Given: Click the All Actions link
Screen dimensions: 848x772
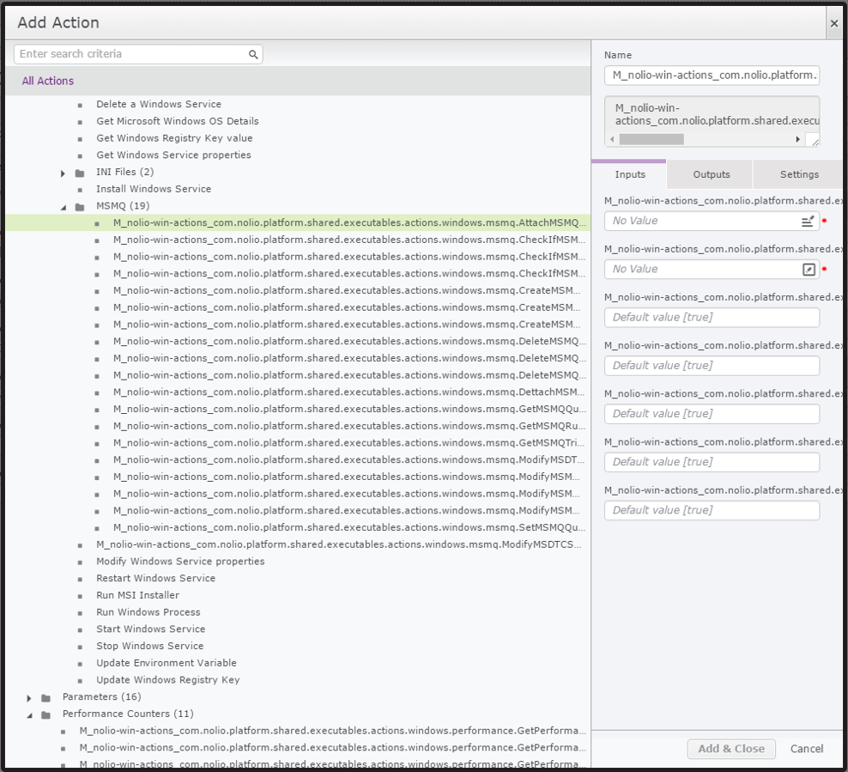Looking at the screenshot, I should tap(47, 81).
